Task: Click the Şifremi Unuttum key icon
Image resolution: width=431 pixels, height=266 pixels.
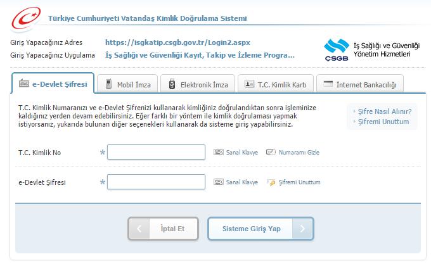Action: click(x=270, y=182)
